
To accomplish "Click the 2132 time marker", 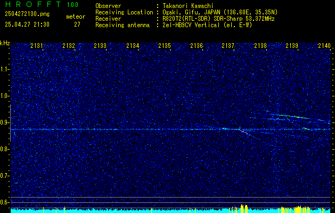I will pyautogui.click(x=69, y=45).
